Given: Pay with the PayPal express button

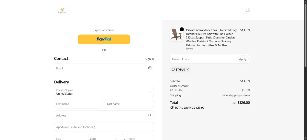Looking at the screenshot, I should point(104,39).
